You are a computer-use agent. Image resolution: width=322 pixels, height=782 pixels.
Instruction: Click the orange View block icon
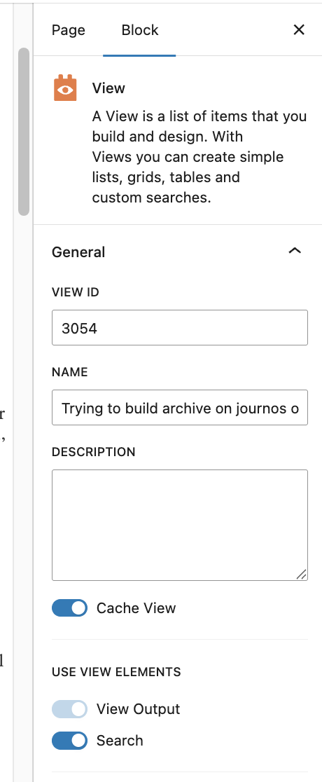point(65,88)
